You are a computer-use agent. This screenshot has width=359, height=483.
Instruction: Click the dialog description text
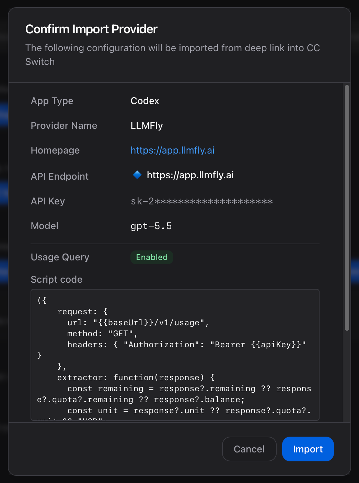click(173, 55)
